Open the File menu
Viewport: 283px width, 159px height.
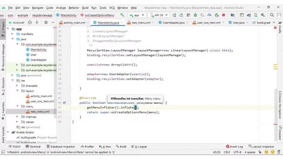click(10, 8)
